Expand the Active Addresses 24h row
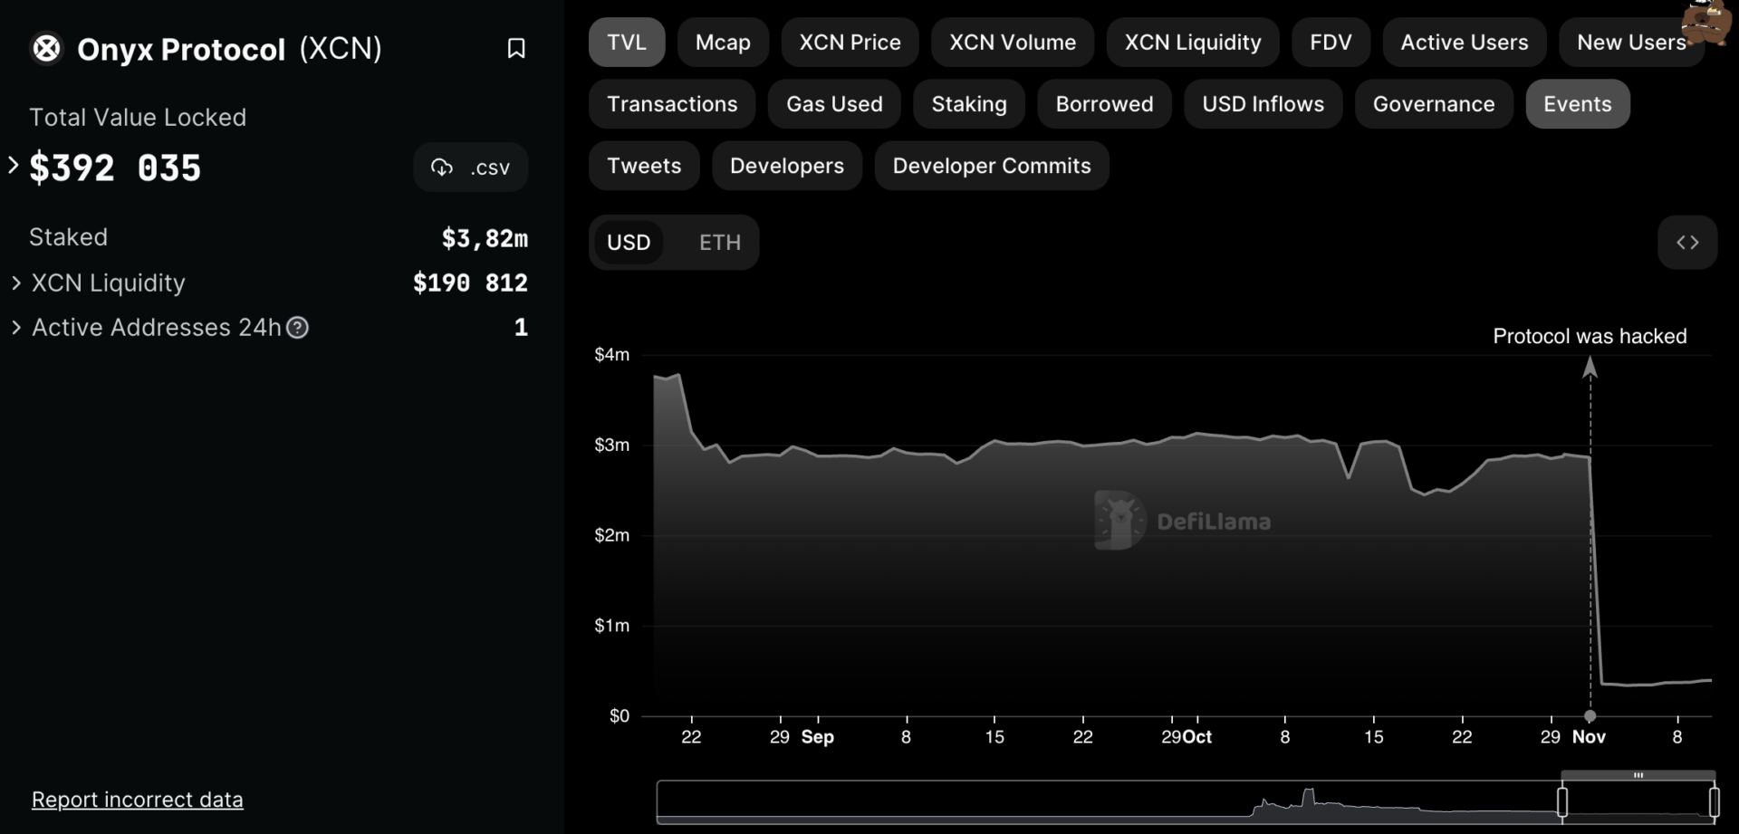The height and width of the screenshot is (834, 1739). click(x=16, y=328)
